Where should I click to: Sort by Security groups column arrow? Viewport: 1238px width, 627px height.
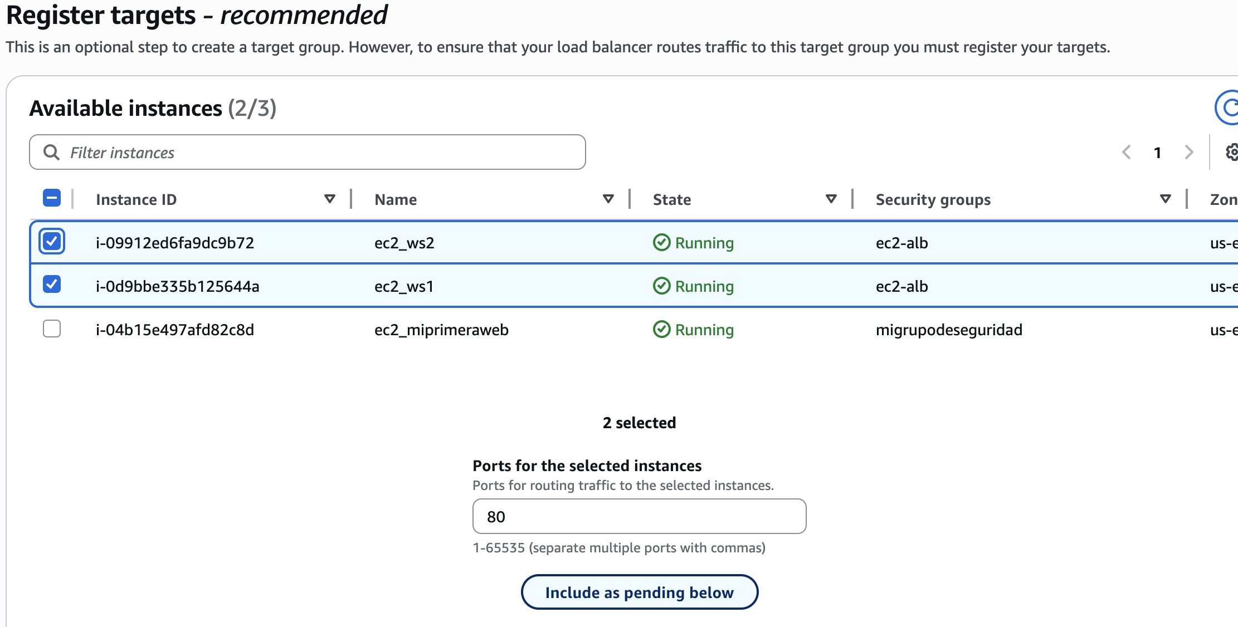[x=1165, y=199]
